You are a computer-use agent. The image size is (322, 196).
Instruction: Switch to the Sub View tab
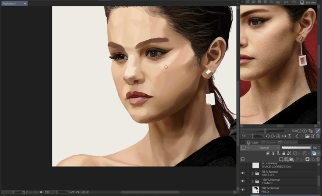(x=308, y=2)
